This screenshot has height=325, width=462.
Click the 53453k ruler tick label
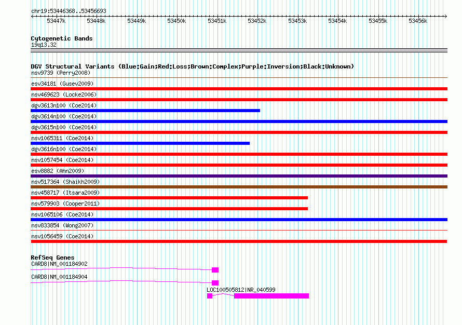tap(297, 21)
